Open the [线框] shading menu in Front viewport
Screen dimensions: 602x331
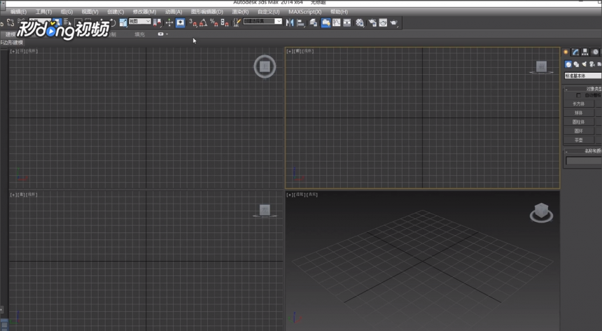[308, 51]
